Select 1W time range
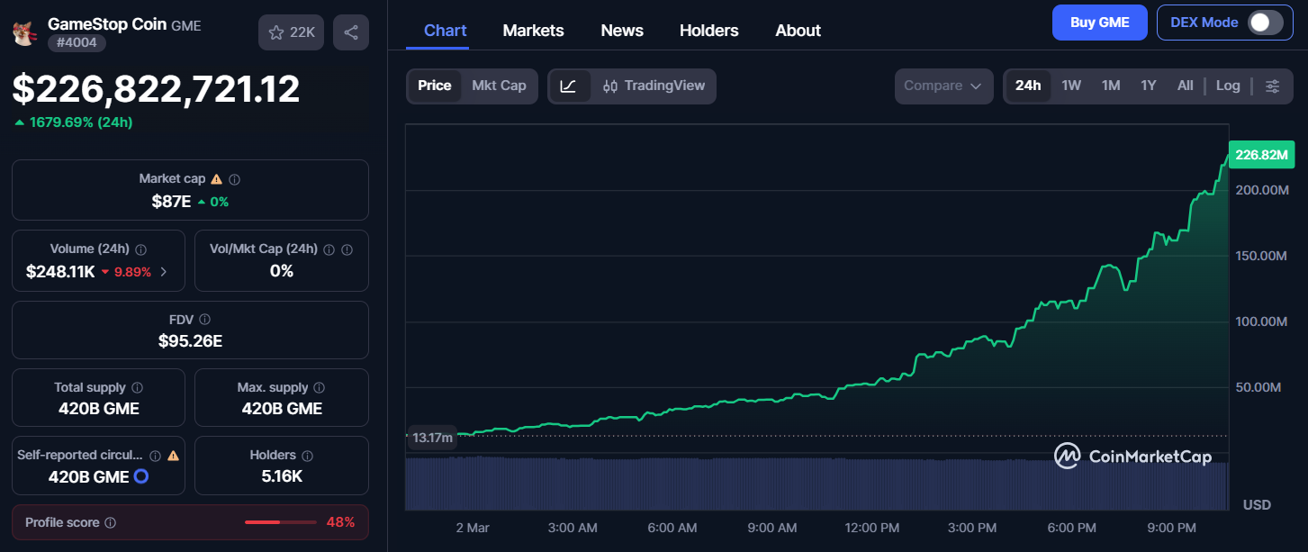The image size is (1308, 552). [1071, 86]
